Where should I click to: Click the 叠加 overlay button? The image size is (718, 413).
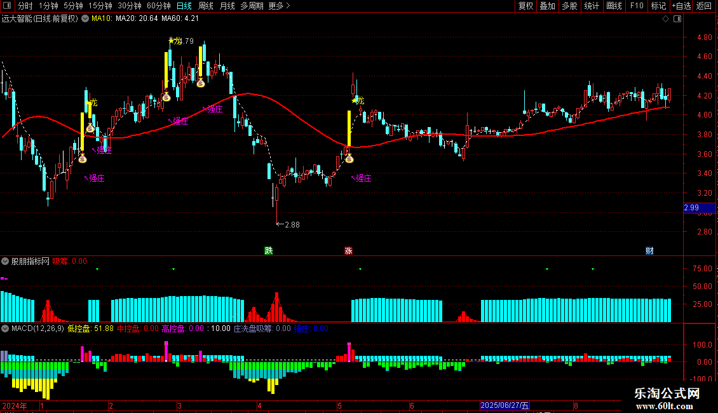pyautogui.click(x=548, y=6)
